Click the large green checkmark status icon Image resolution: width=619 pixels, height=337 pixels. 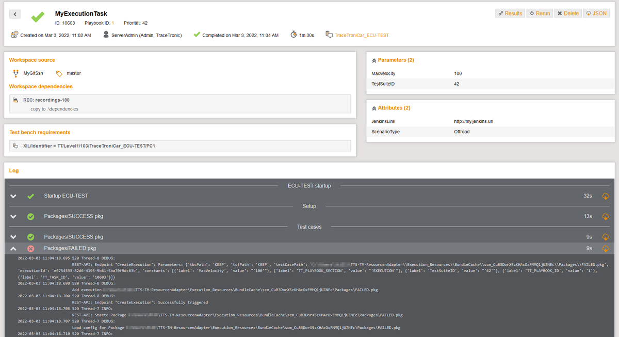click(38, 17)
